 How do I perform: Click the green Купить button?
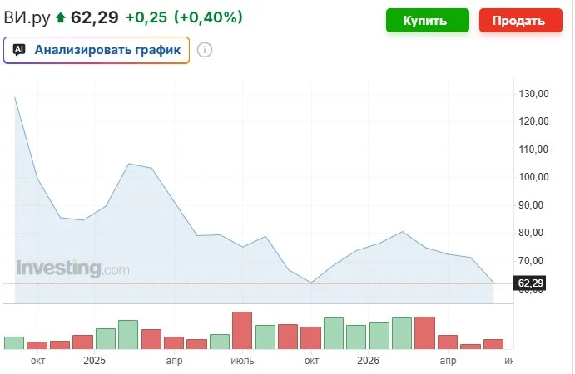(427, 21)
